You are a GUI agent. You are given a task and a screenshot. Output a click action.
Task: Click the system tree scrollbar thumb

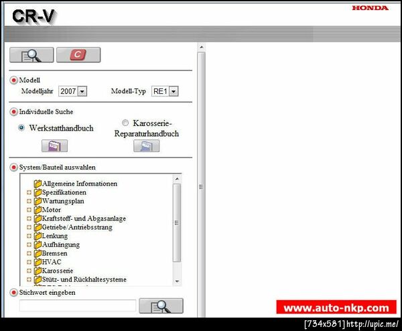[x=177, y=223]
